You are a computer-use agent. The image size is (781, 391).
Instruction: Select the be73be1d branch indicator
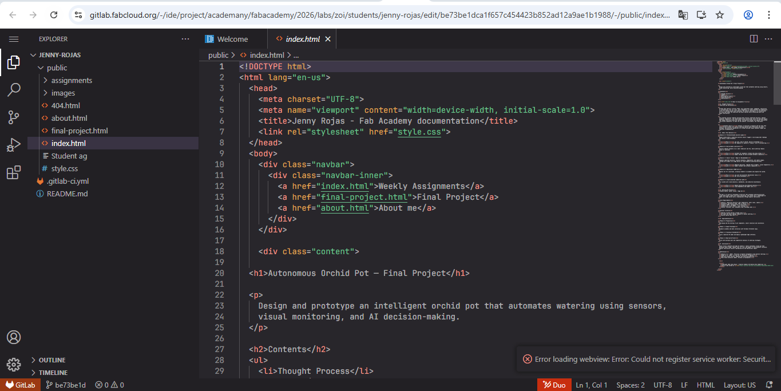pyautogui.click(x=66, y=385)
